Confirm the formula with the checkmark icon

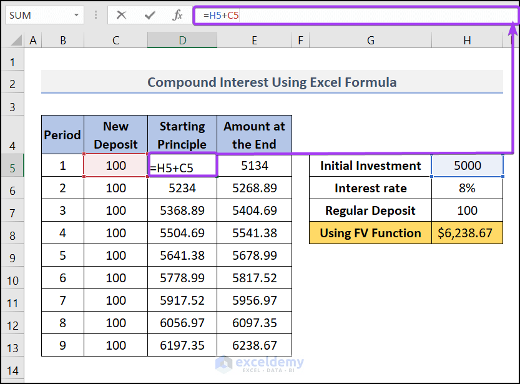point(150,15)
